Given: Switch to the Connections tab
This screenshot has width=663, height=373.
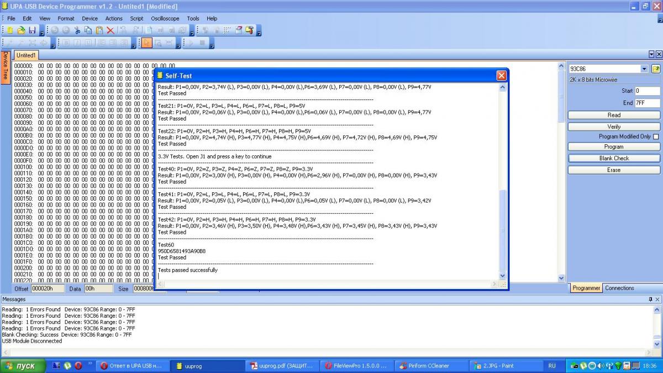Looking at the screenshot, I should [619, 288].
